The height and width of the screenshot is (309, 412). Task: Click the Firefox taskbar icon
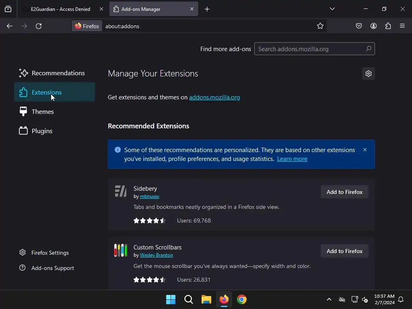(x=224, y=299)
